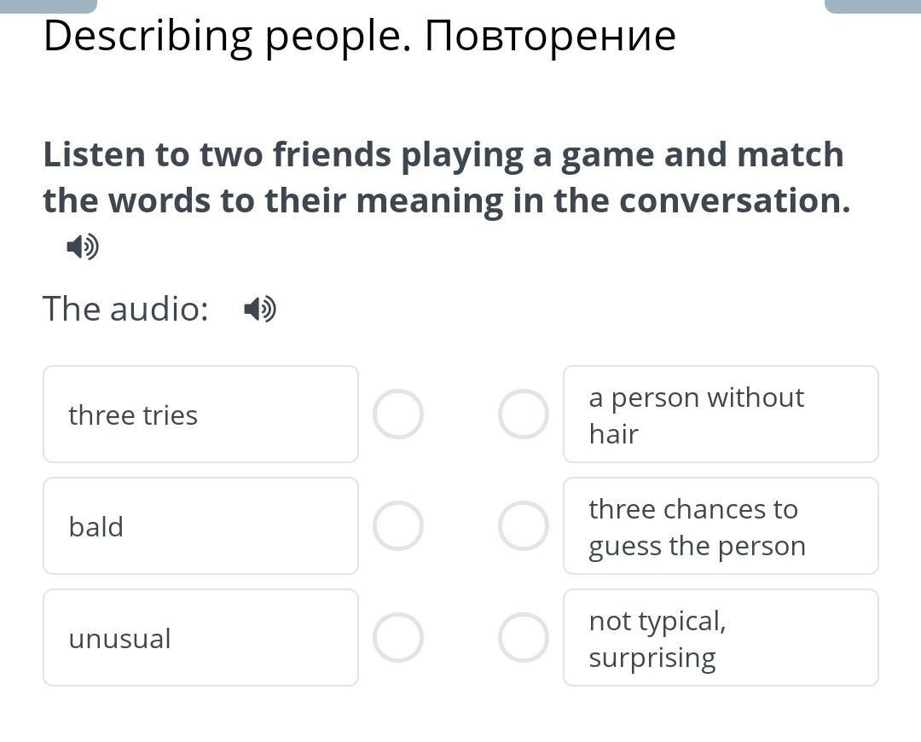
Task: Select the radio beside 'three chances to guess'
Action: [x=523, y=526]
